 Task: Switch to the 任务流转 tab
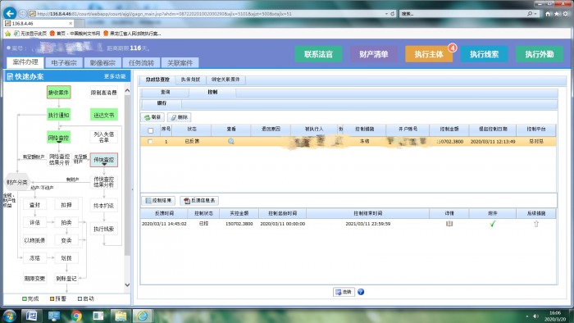coord(141,62)
